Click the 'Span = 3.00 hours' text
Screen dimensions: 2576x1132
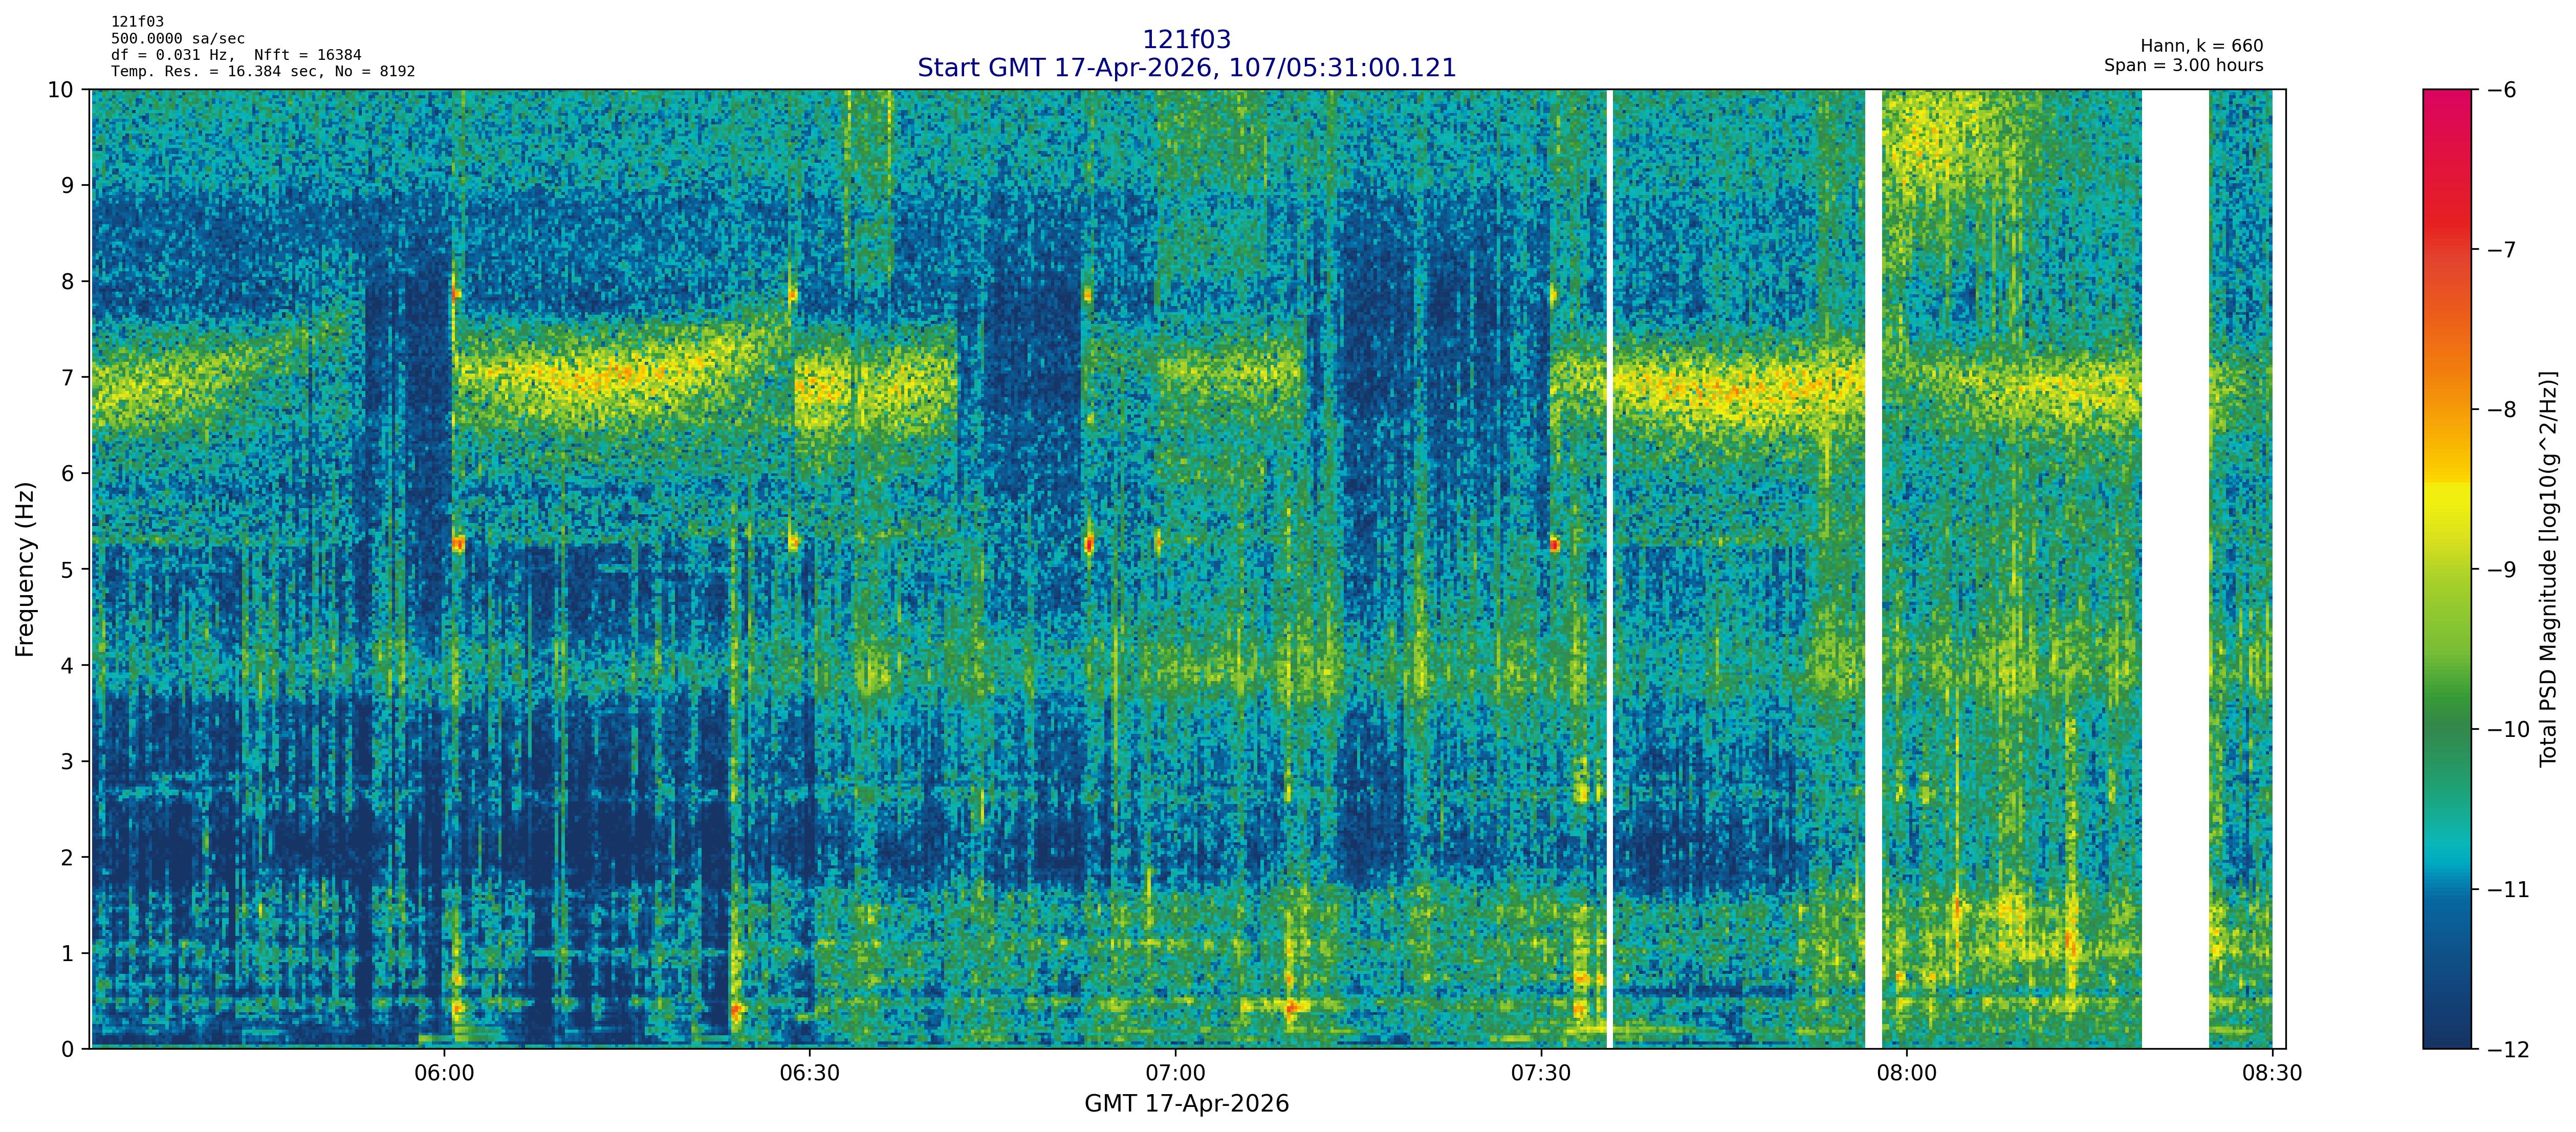2183,66
